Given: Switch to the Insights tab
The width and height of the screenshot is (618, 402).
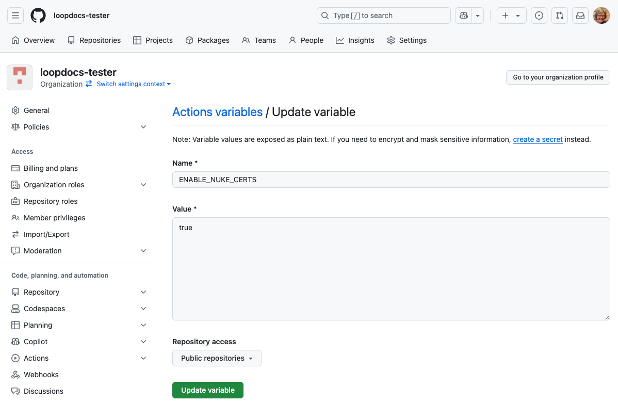Looking at the screenshot, I should 355,40.
